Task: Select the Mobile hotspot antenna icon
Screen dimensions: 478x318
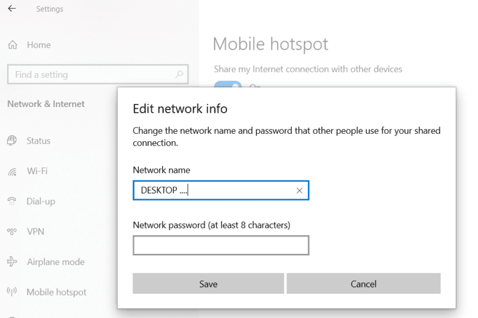Action: 12,292
